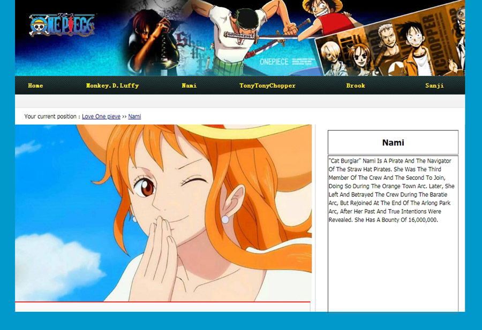
Task: Click the Nami breadcrumb link
Action: click(134, 117)
